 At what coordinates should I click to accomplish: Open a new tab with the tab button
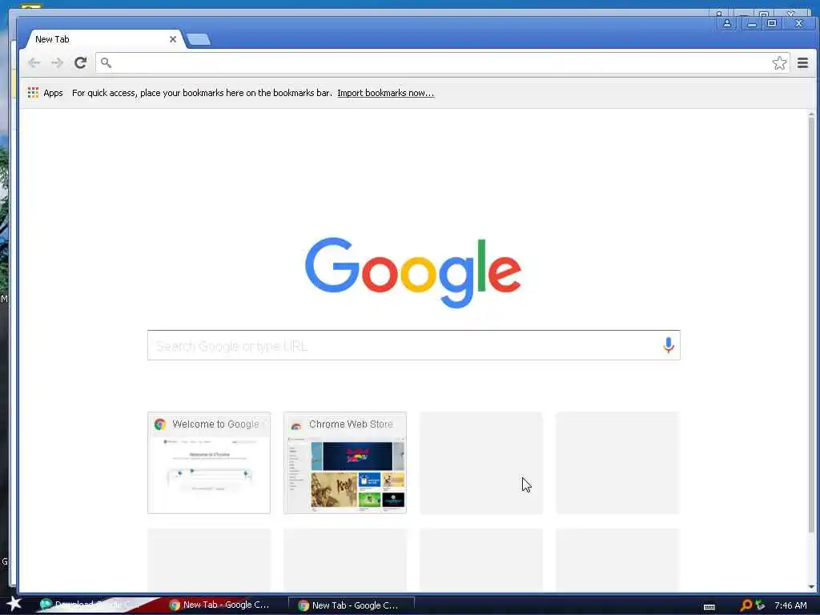pyautogui.click(x=199, y=39)
